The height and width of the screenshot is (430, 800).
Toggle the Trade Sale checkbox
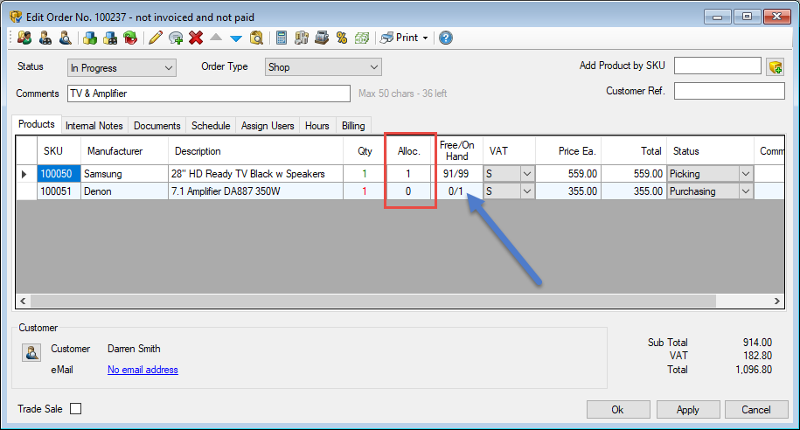click(76, 409)
